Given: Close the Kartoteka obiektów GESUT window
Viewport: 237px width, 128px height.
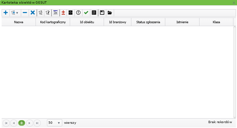Looking at the screenshot, I should (234, 3).
